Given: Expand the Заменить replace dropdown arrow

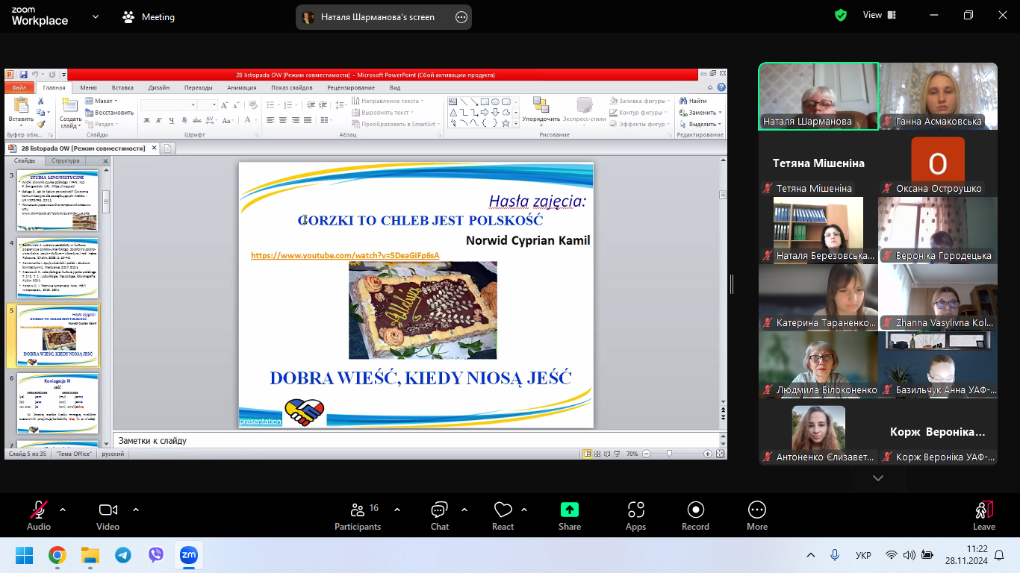Looking at the screenshot, I should tap(720, 113).
